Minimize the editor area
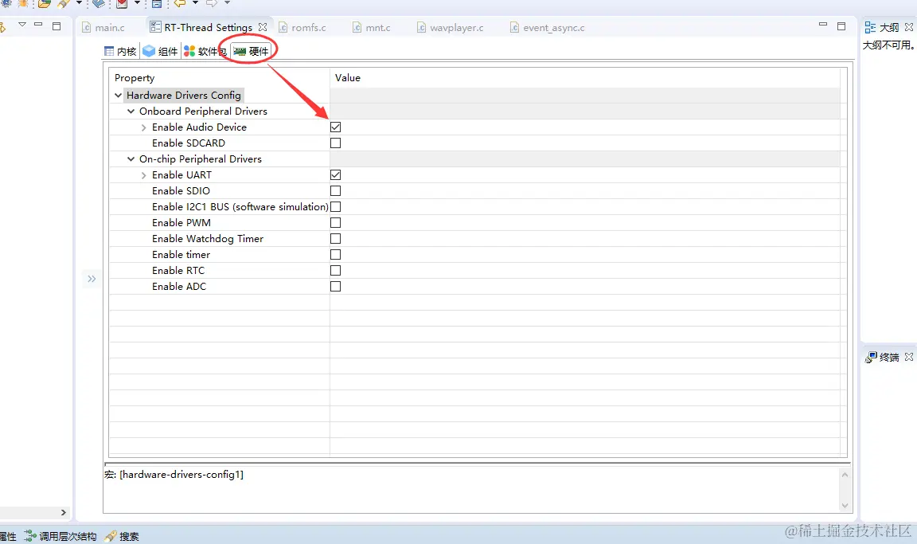Screen dimensions: 917x544 pyautogui.click(x=823, y=25)
